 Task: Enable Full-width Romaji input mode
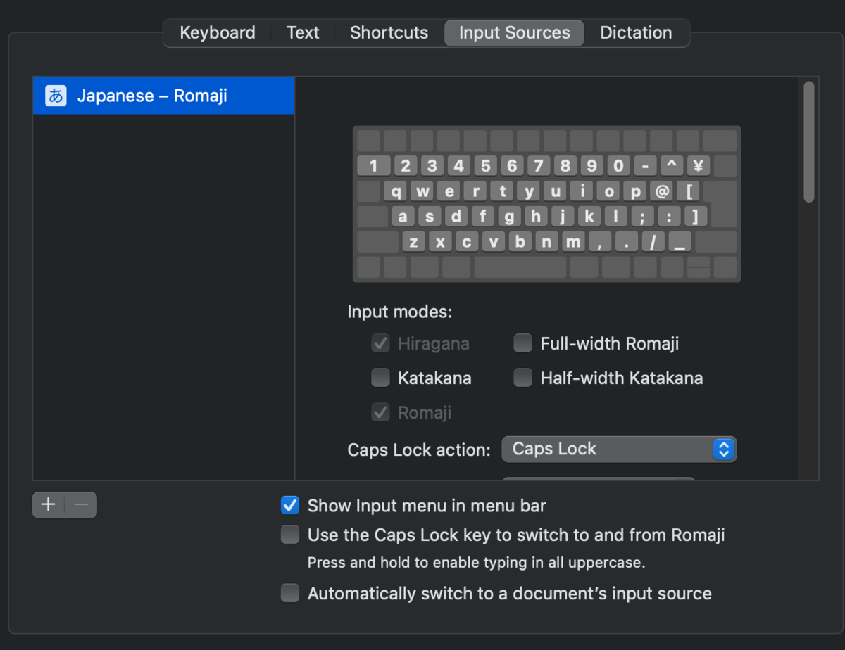pyautogui.click(x=522, y=343)
